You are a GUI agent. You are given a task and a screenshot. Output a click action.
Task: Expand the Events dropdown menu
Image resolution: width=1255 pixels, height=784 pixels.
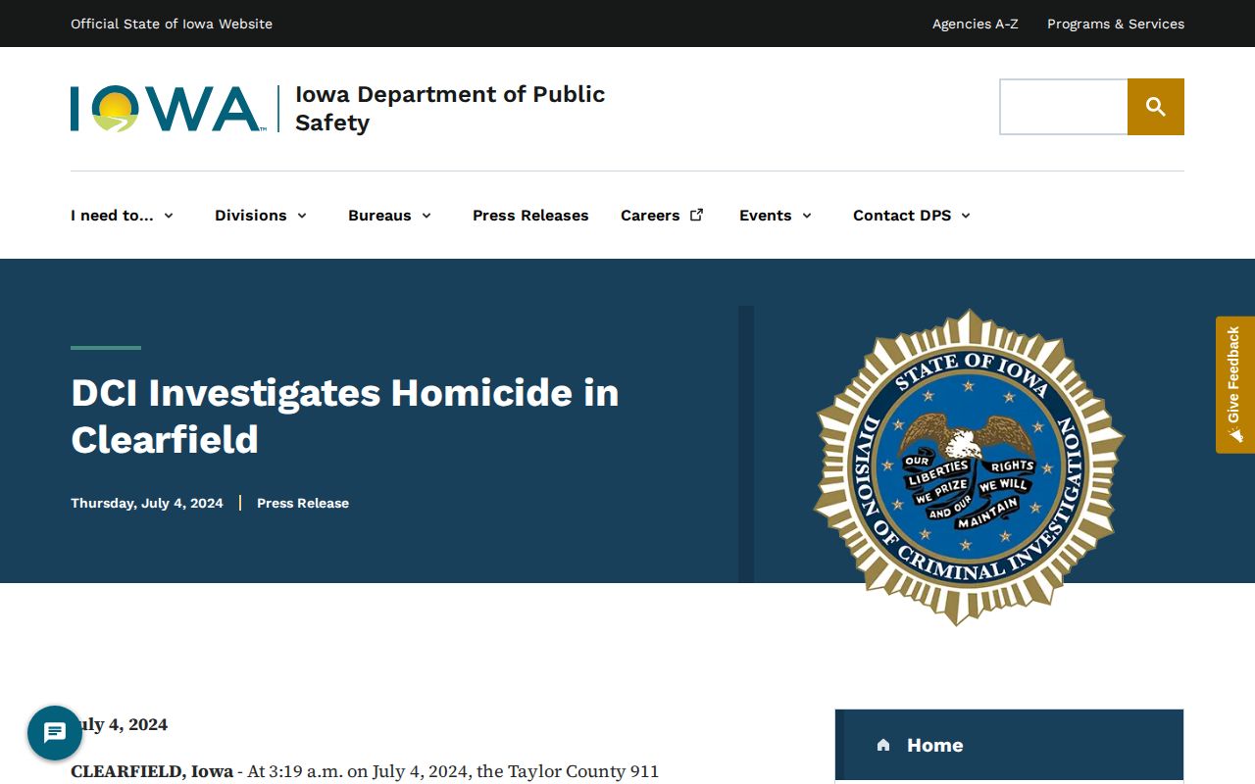click(x=776, y=216)
